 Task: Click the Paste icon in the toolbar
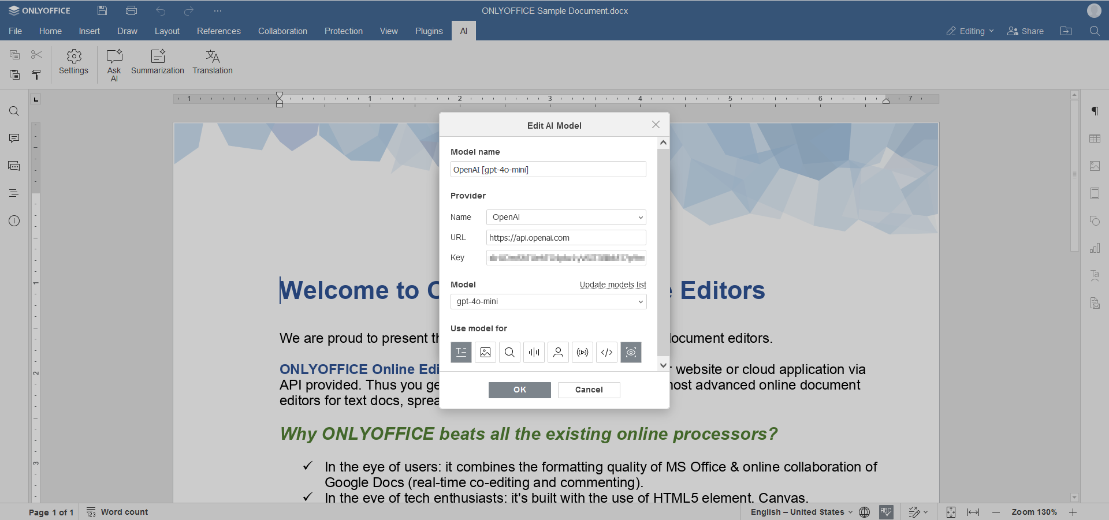tap(15, 74)
